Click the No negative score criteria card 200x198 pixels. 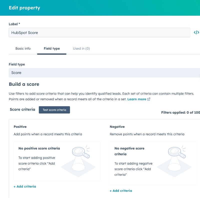click(153, 163)
